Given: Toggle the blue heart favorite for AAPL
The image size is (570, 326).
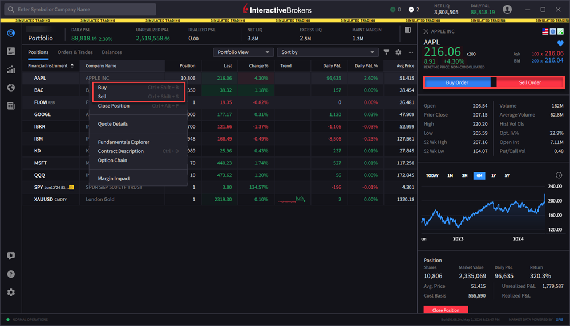Looking at the screenshot, I should click(560, 43).
